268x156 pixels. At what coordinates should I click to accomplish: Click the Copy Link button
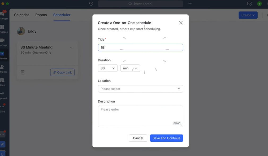click(62, 72)
